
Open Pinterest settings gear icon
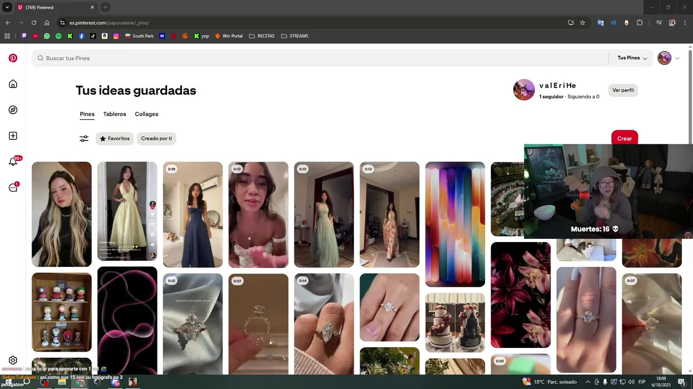13,360
